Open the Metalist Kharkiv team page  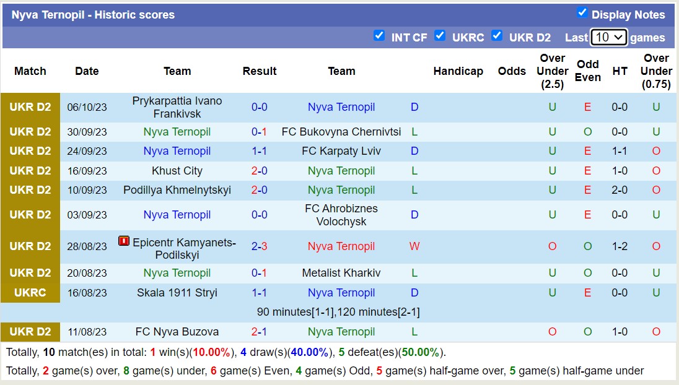coord(341,273)
